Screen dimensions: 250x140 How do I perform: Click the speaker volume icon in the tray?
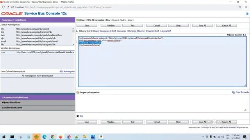(223, 136)
